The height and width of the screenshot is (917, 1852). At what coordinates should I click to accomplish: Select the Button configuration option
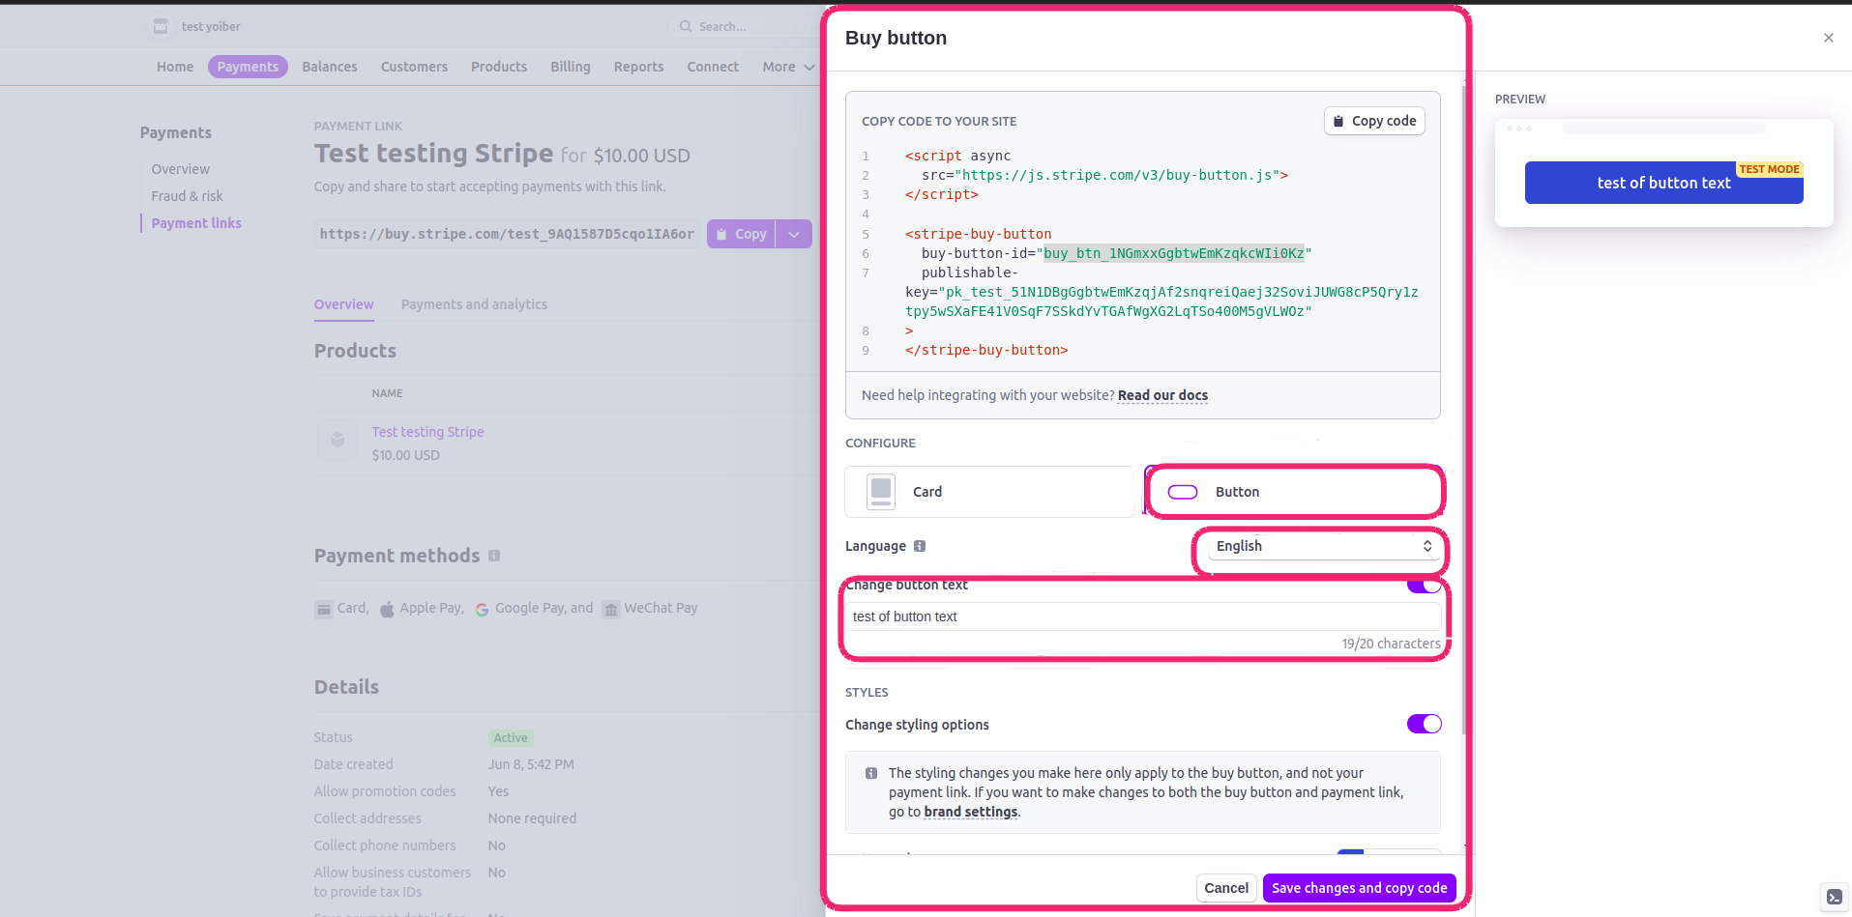tap(1295, 492)
